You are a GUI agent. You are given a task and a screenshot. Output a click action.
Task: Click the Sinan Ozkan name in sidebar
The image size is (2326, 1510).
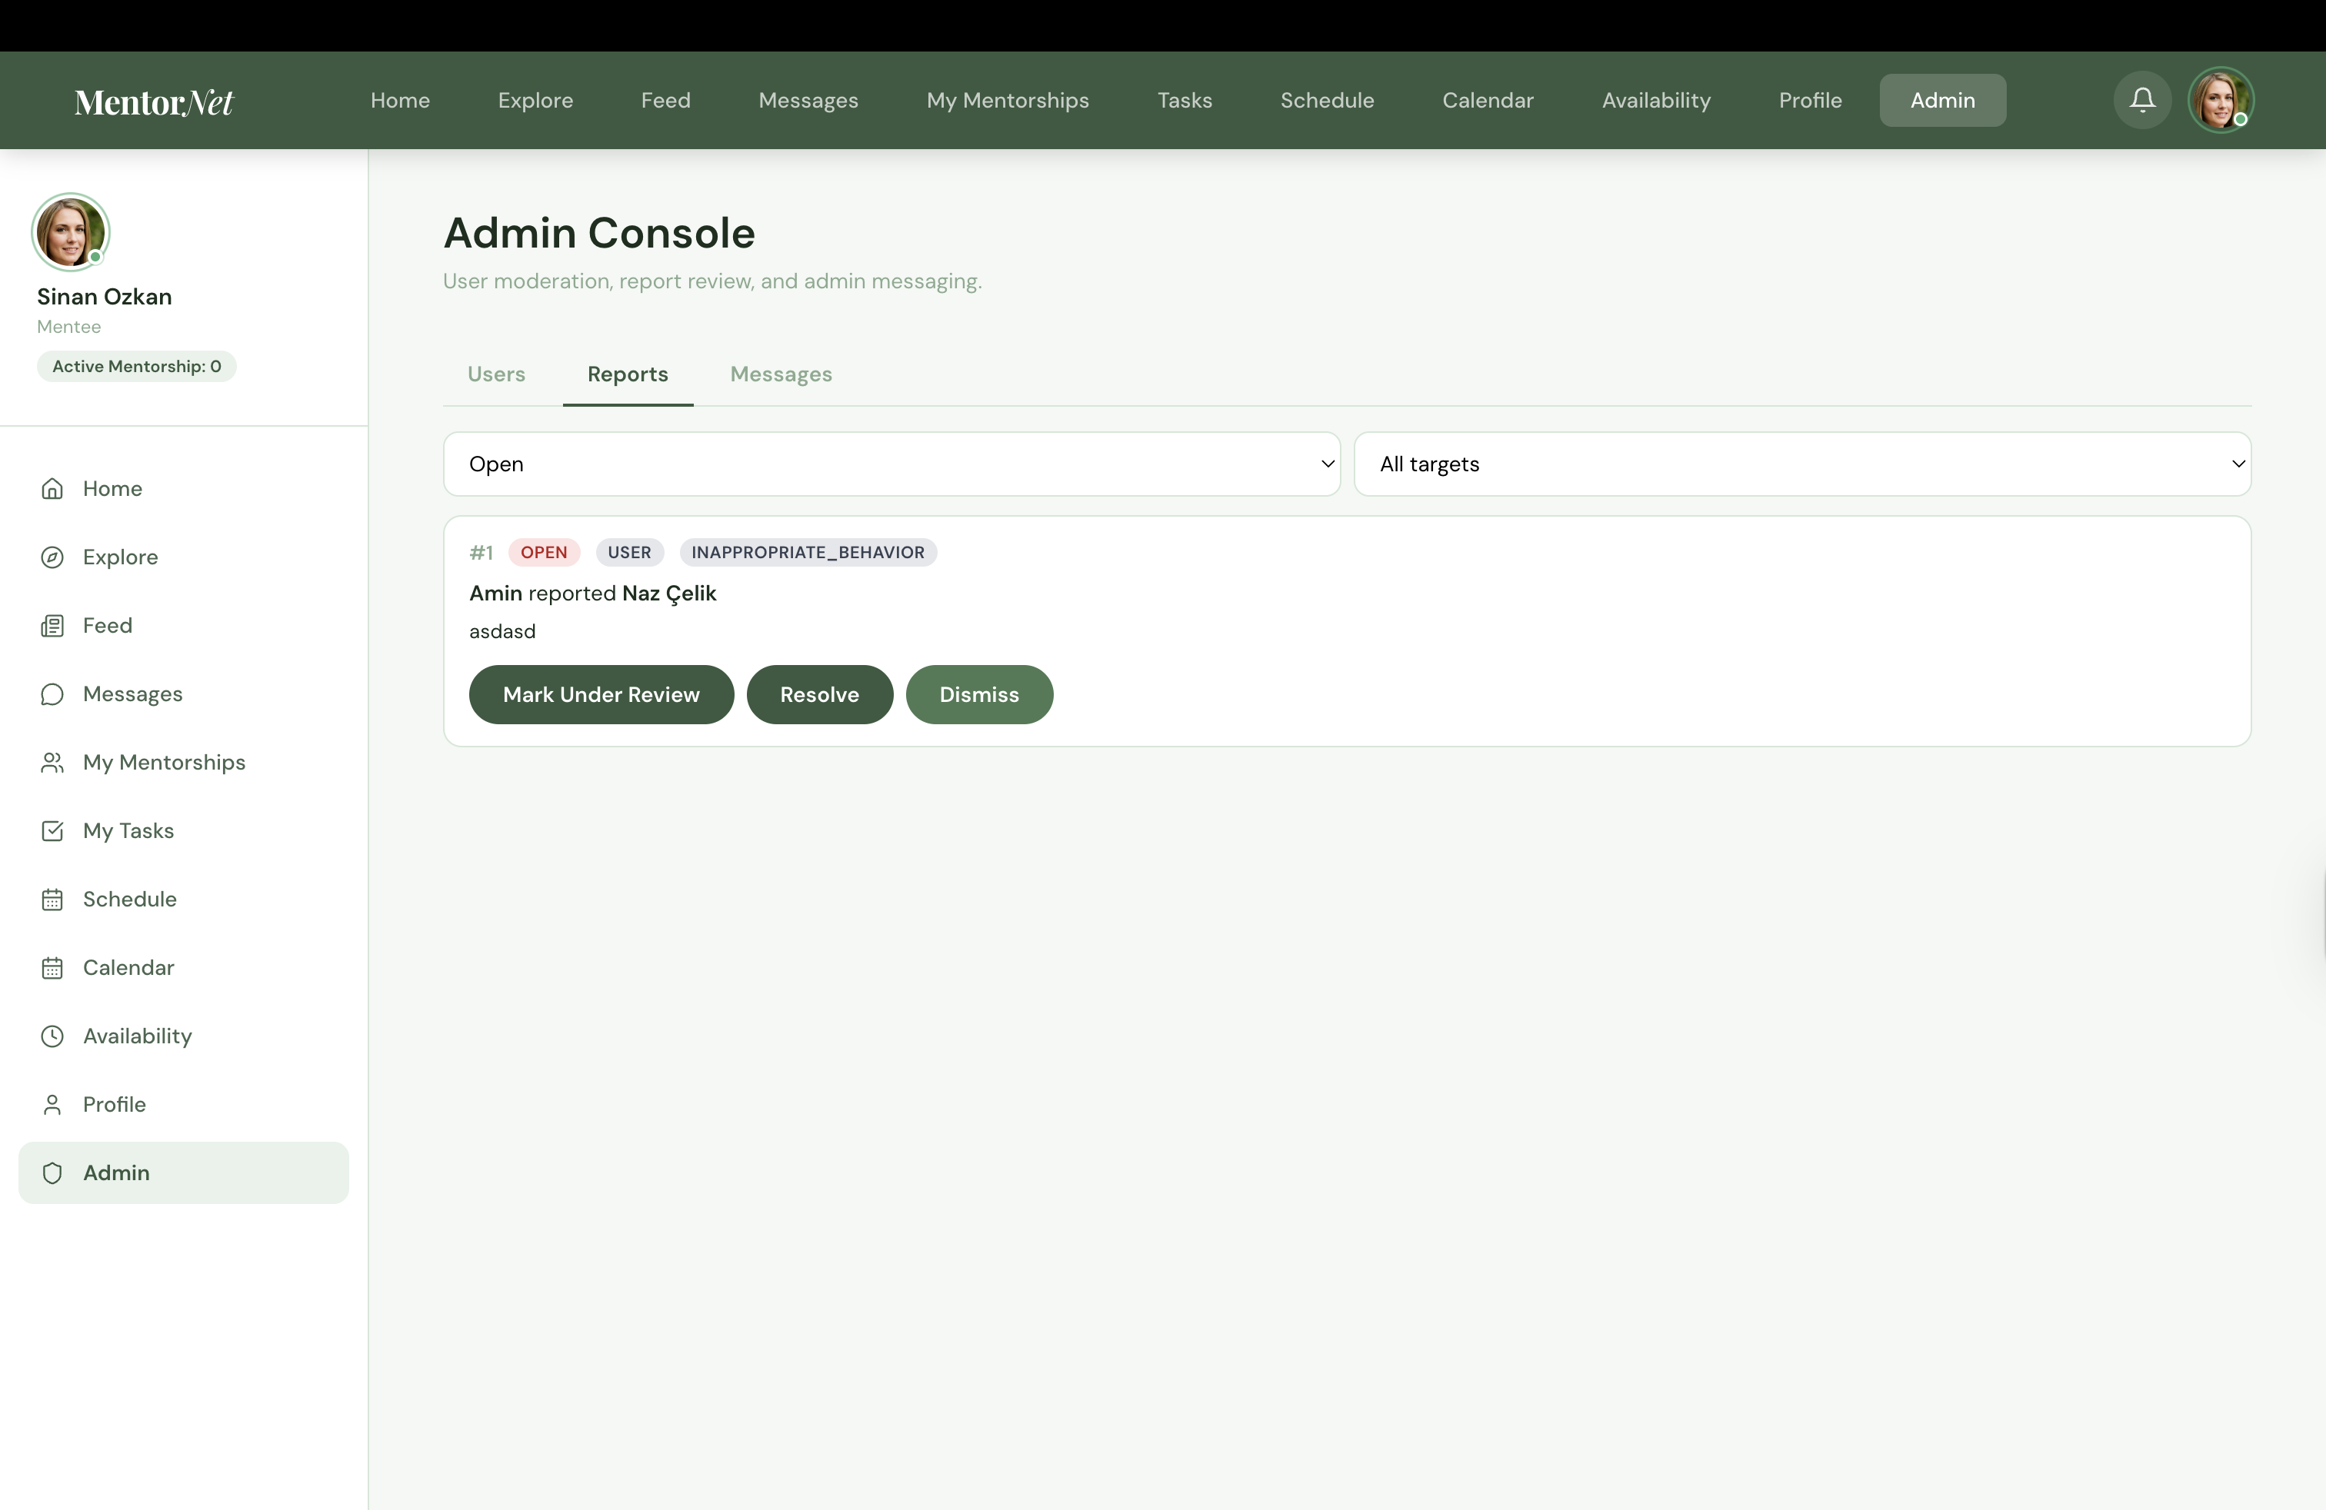tap(105, 296)
